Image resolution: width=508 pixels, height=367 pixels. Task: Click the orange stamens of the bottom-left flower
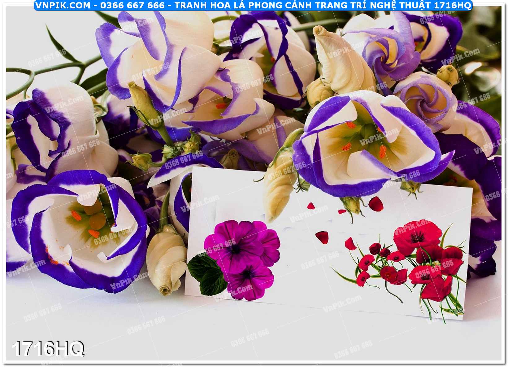(x=93, y=223)
